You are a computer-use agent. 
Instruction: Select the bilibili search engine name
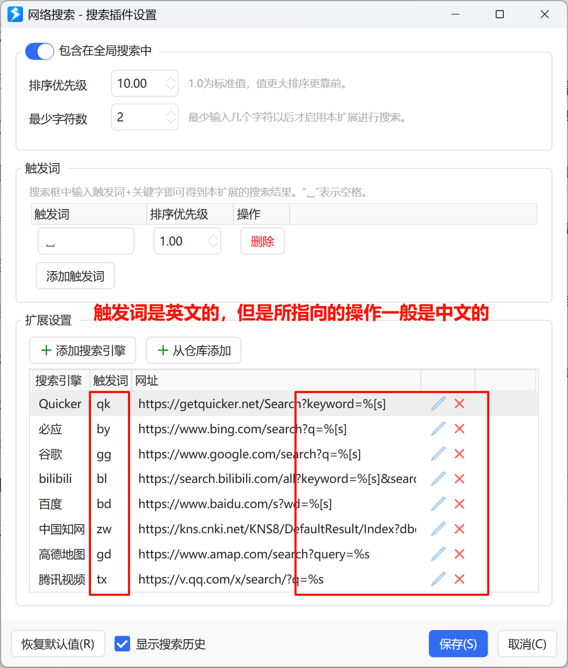(55, 479)
